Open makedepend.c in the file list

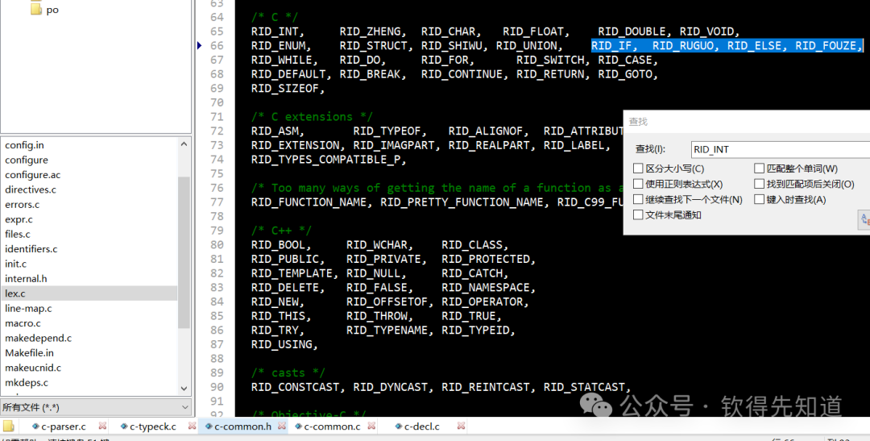pos(39,338)
